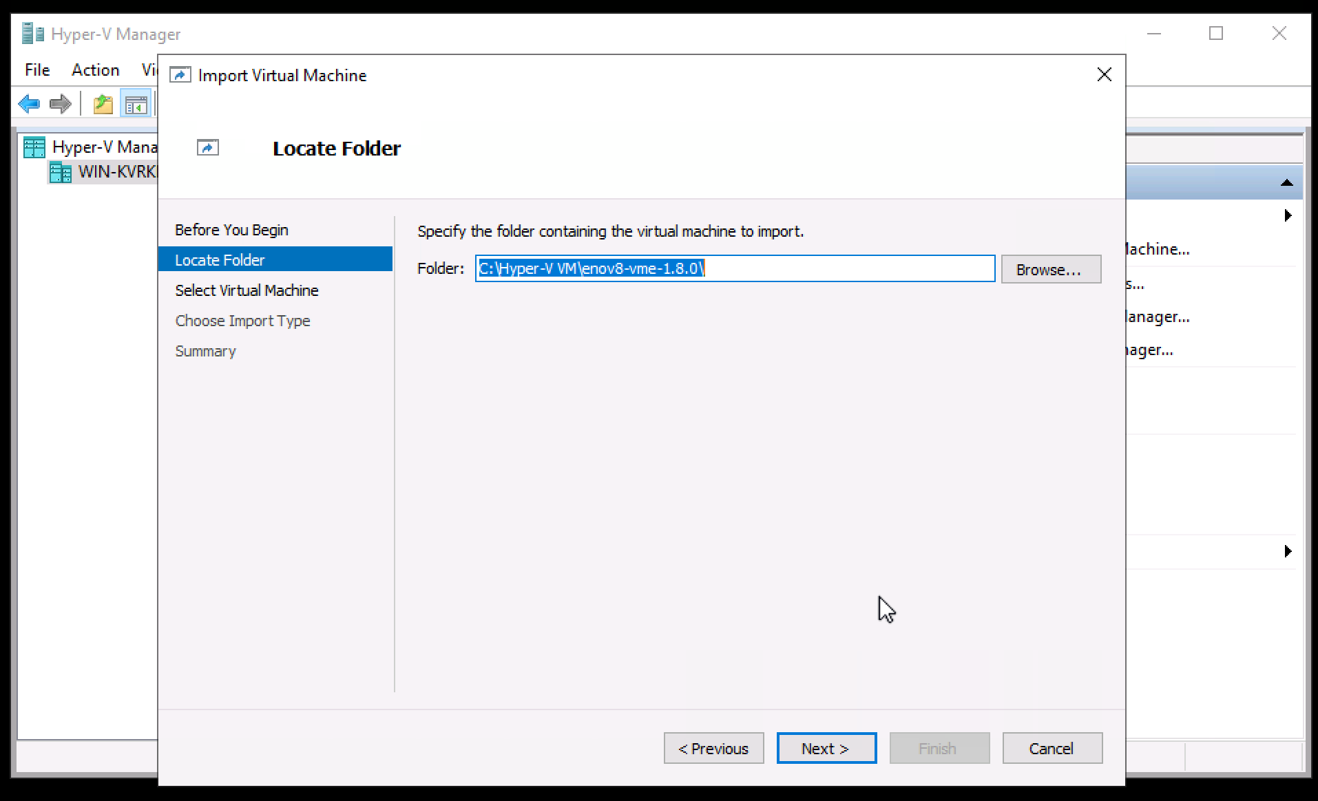
Task: Click the Back navigation arrow in the toolbar
Action: [29, 103]
